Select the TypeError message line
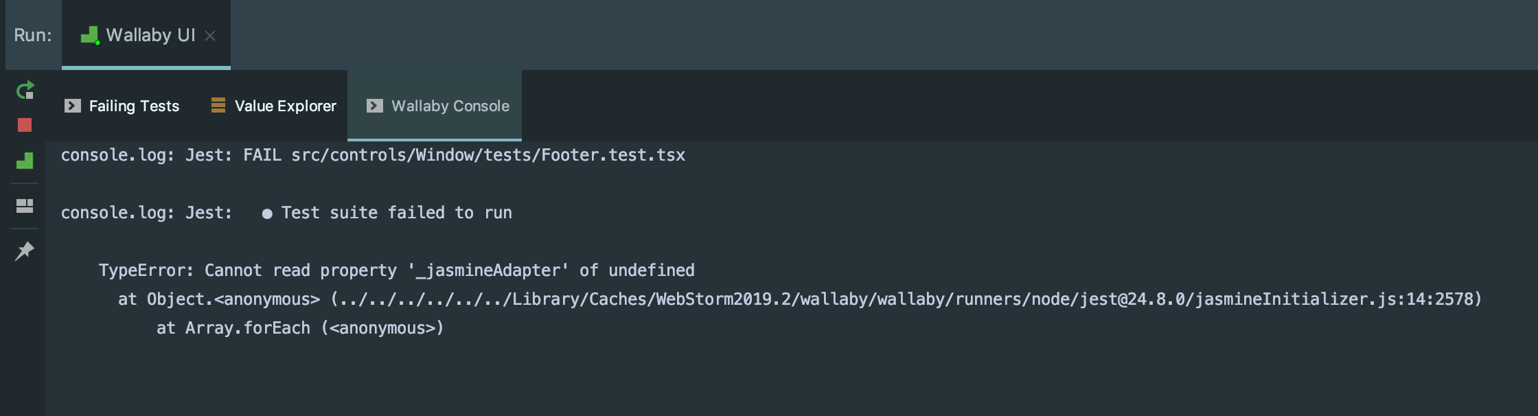Image resolution: width=1538 pixels, height=416 pixels. tap(397, 270)
